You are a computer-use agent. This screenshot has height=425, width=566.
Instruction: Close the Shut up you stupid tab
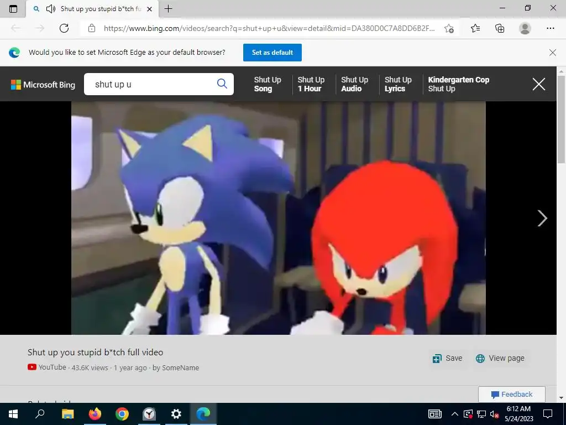point(149,9)
